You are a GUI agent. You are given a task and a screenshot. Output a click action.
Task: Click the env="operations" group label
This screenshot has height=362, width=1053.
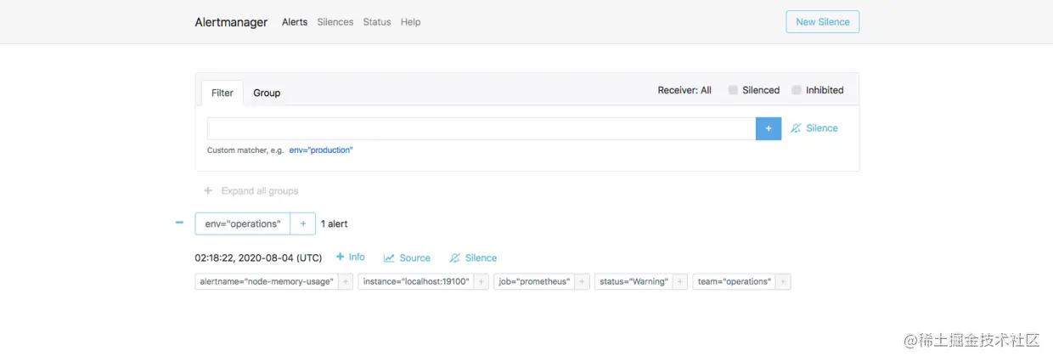[243, 223]
